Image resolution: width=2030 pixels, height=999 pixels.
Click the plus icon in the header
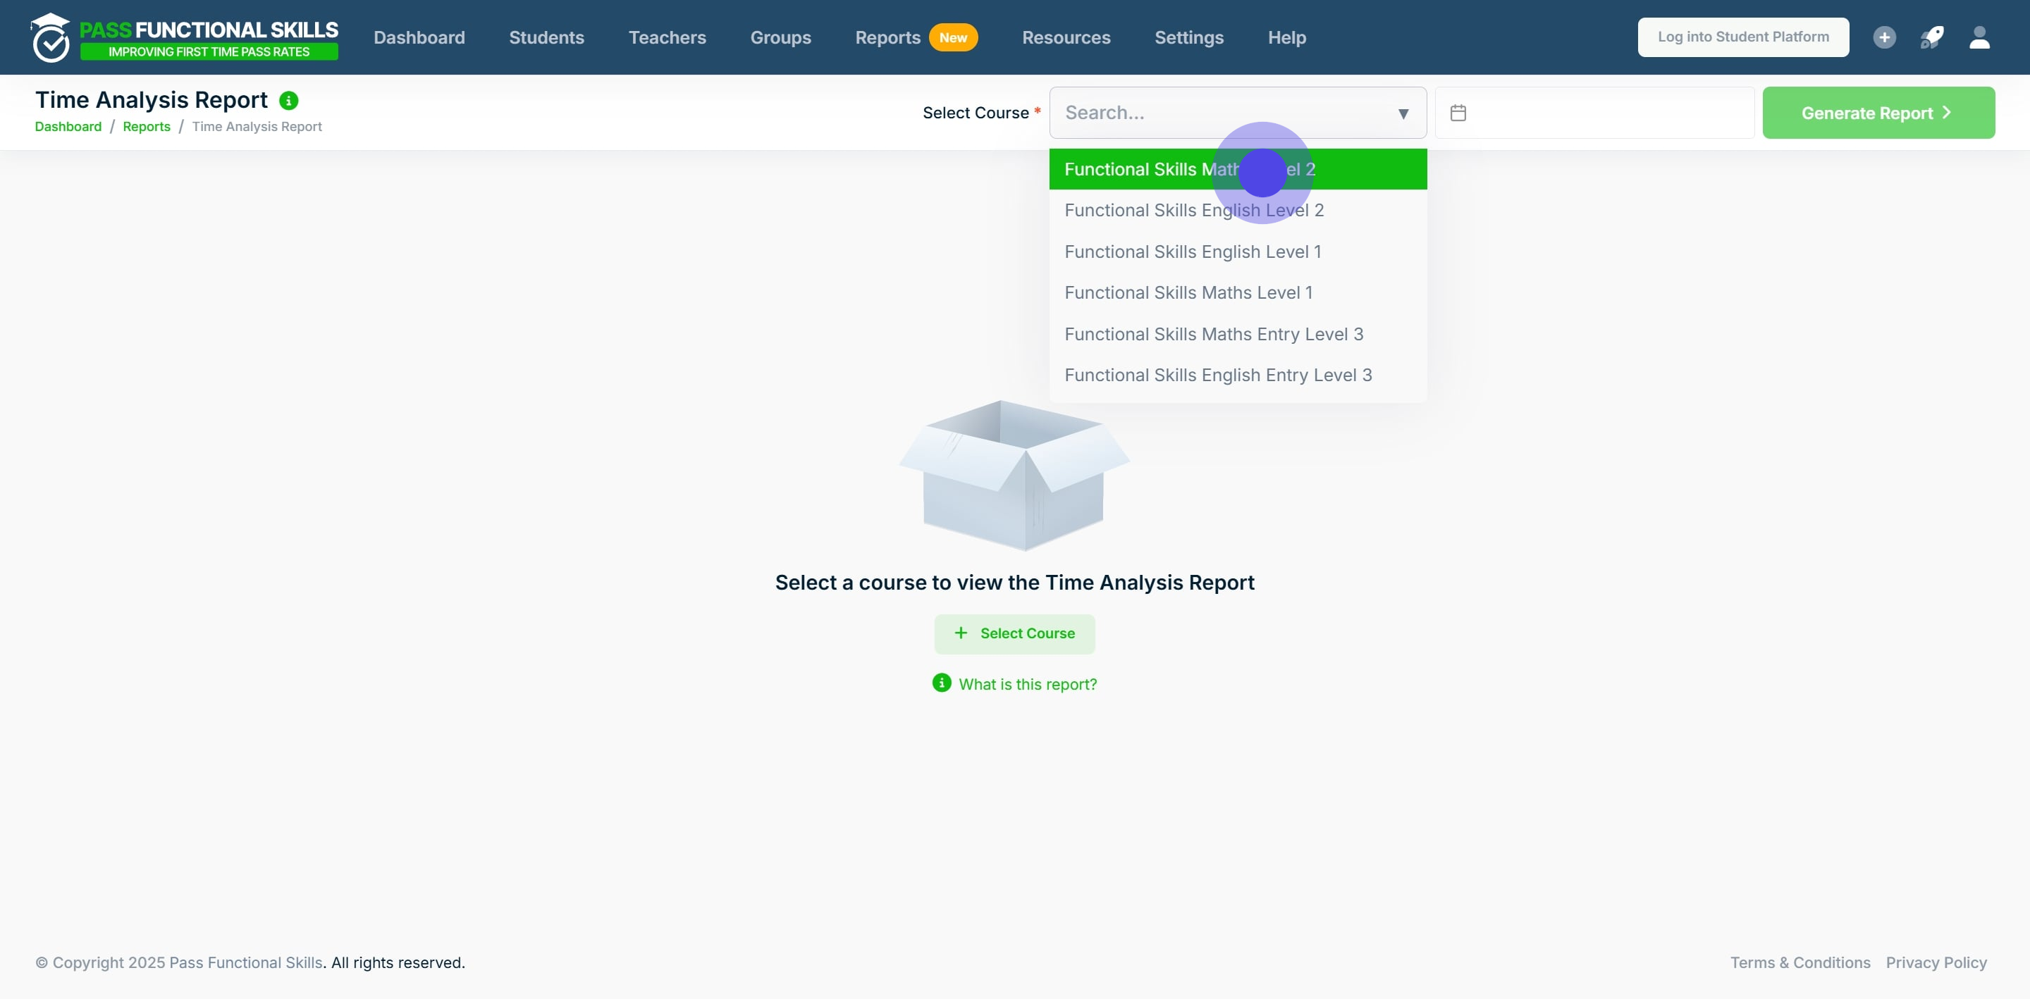1883,37
